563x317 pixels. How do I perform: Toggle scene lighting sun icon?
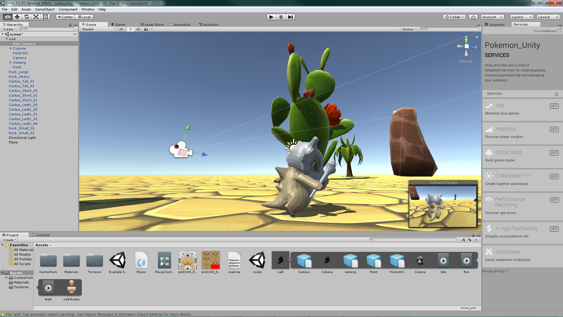click(x=130, y=29)
